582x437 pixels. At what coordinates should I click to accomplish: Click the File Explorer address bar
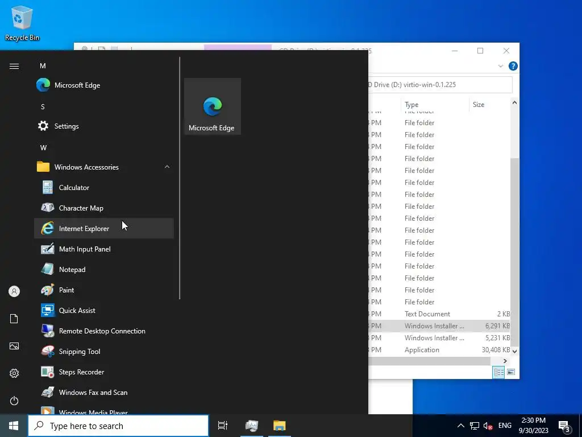click(x=440, y=85)
